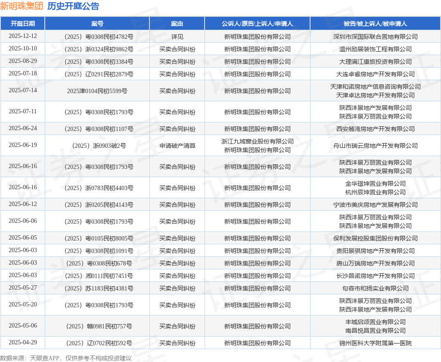Select the 开庭日期 column header
This screenshot has width=441, height=362.
tap(23, 24)
